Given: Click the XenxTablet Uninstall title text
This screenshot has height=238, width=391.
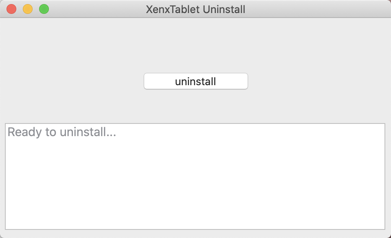Looking at the screenshot, I should tap(195, 9).
